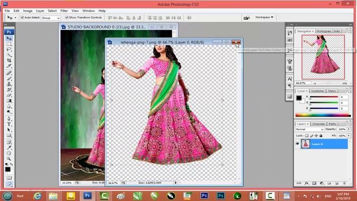Viewport: 357px width, 201px height.
Task: Select the Hand tool
Action: click(9, 153)
